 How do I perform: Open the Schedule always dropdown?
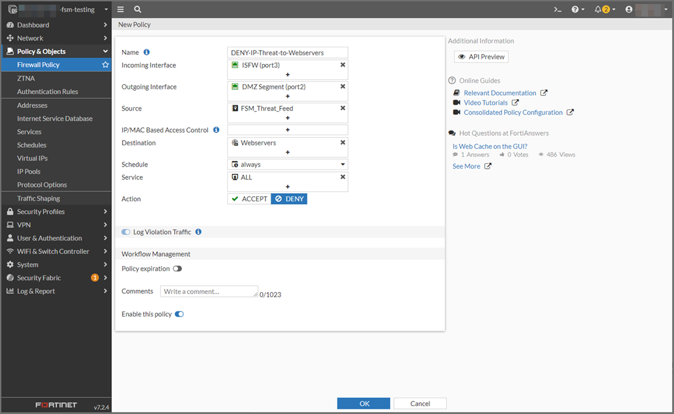(x=287, y=164)
